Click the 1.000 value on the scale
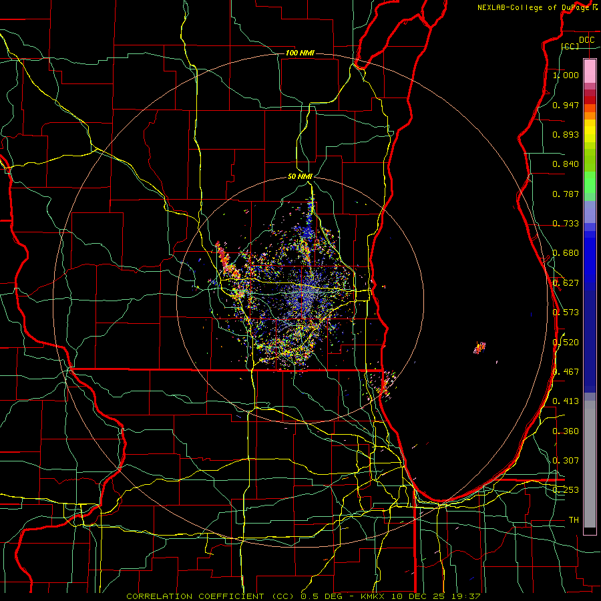 (x=566, y=75)
